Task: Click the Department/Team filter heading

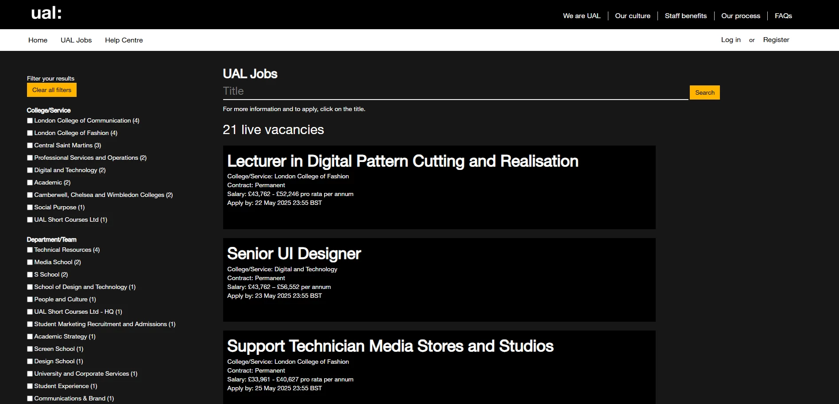Action: (52, 239)
